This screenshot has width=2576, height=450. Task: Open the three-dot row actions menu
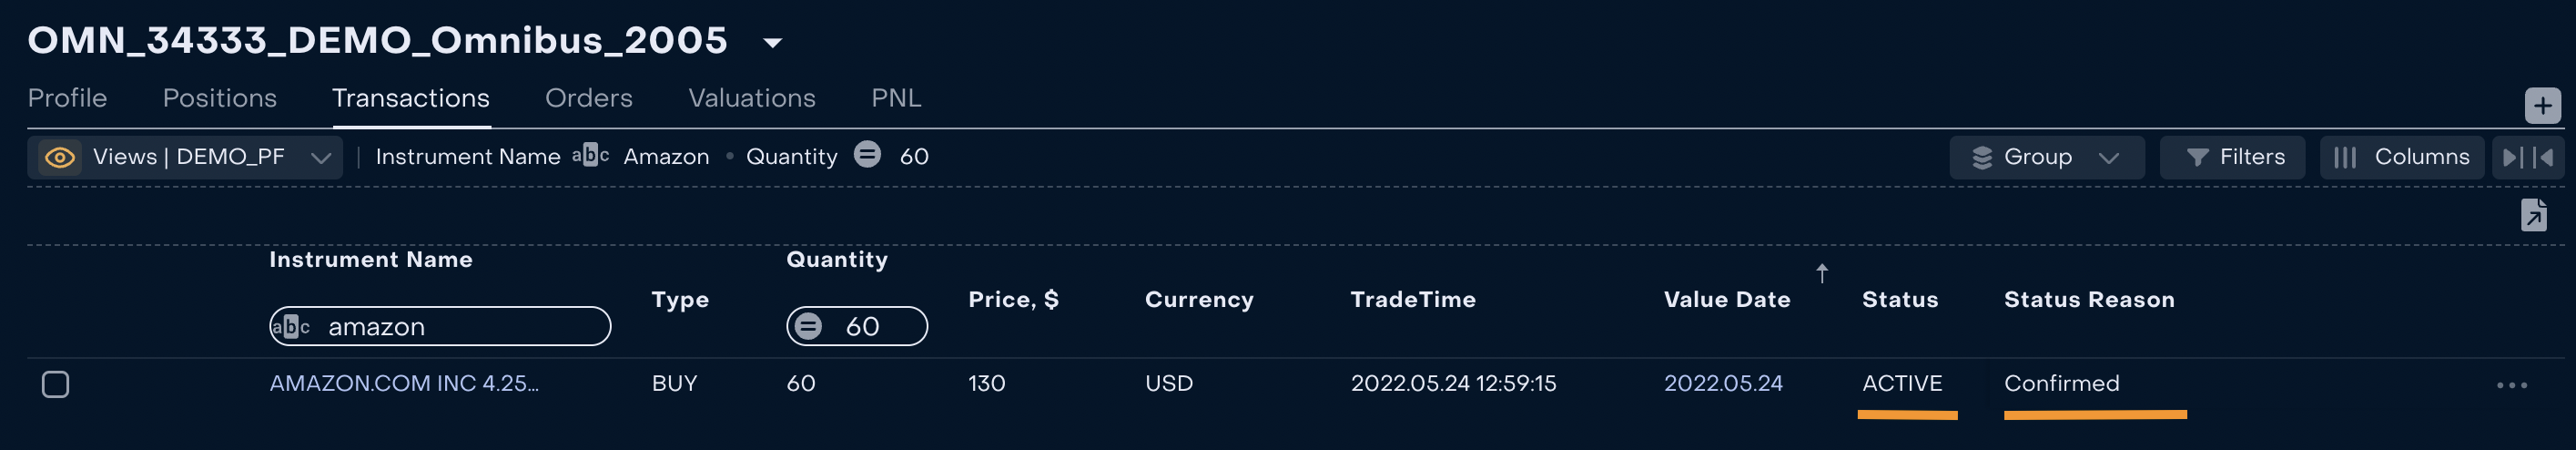click(2511, 385)
